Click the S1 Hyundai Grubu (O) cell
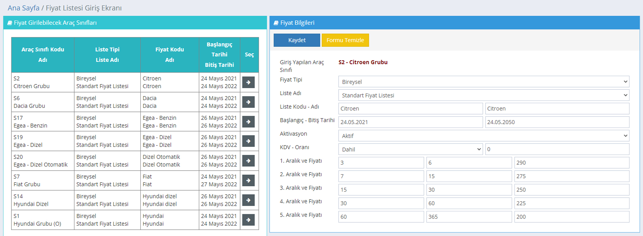Image resolution: width=643 pixels, height=236 pixels. pos(43,220)
